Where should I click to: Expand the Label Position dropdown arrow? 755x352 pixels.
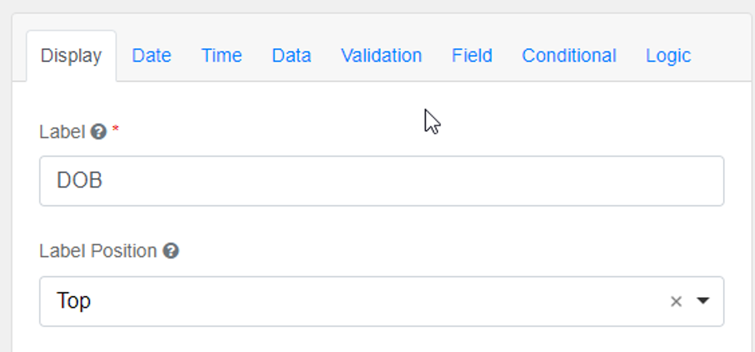(x=702, y=301)
